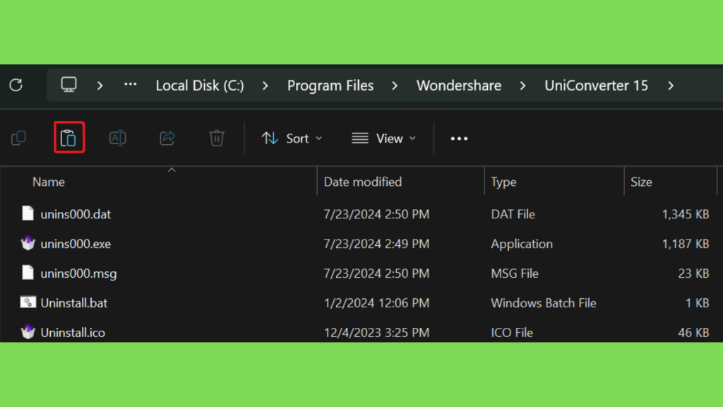The image size is (723, 407).
Task: Select the unins000.dat file
Action: tap(76, 214)
